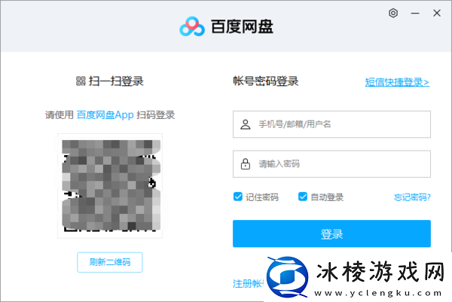The image size is (452, 302).
Task: Focus the 请输入密码 password field
Action: 331,163
